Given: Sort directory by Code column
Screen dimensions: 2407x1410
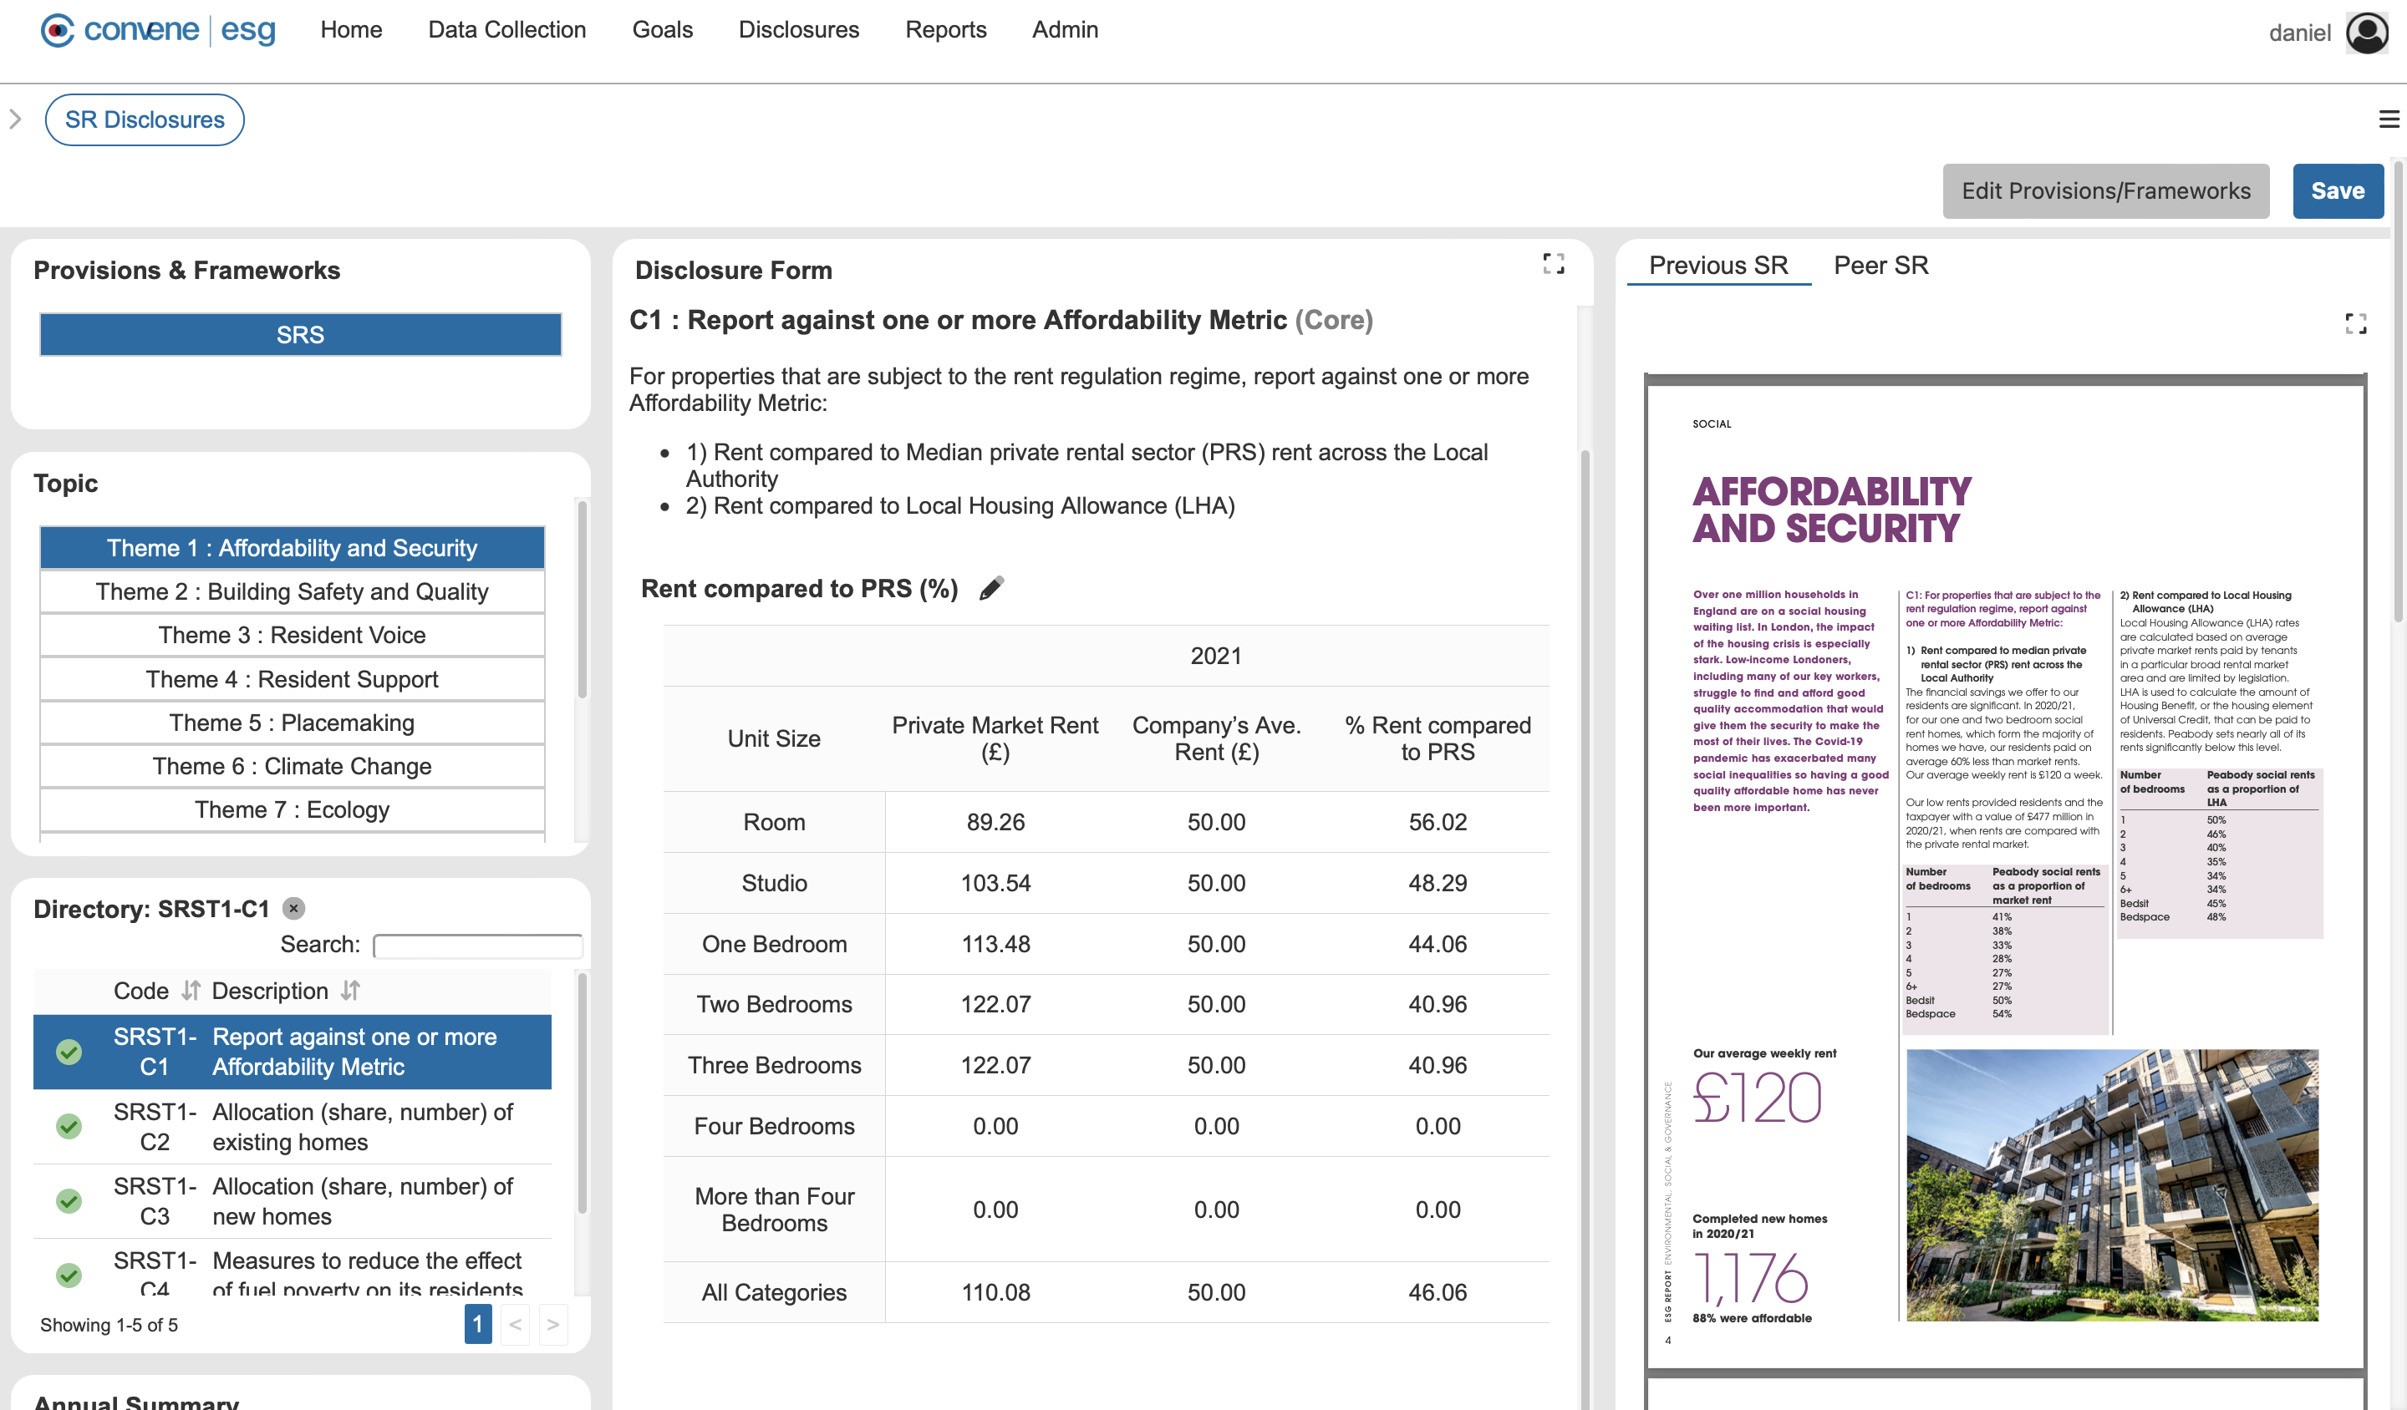Looking at the screenshot, I should [191, 991].
